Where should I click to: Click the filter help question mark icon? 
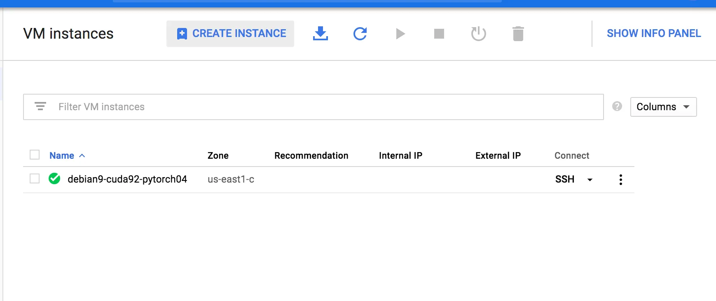[617, 107]
